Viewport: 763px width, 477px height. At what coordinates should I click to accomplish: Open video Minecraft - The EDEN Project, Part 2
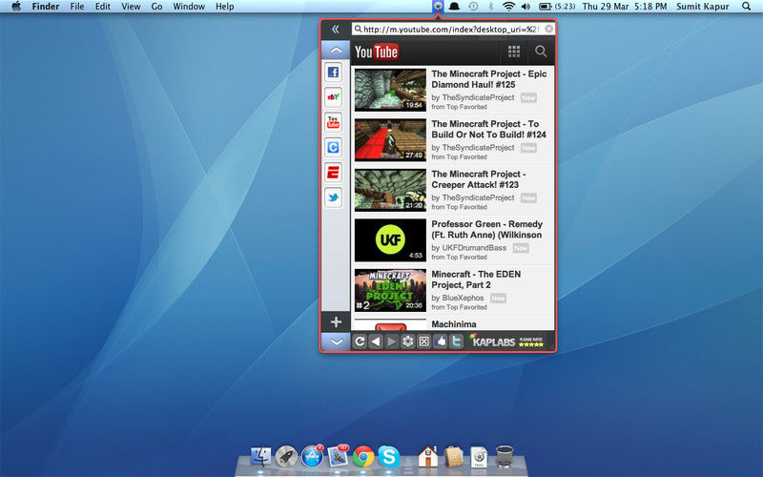[x=476, y=280]
